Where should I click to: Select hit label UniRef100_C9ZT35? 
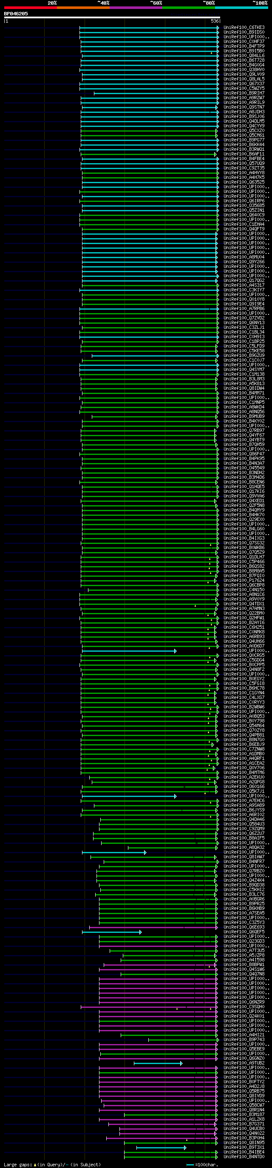pos(244,168)
